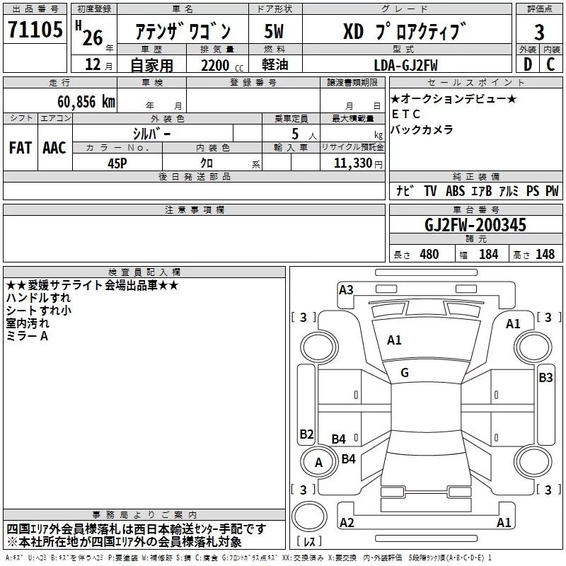The height and width of the screenshot is (566, 566).
Task: Select the exterior color シルバー
Action: point(151,134)
